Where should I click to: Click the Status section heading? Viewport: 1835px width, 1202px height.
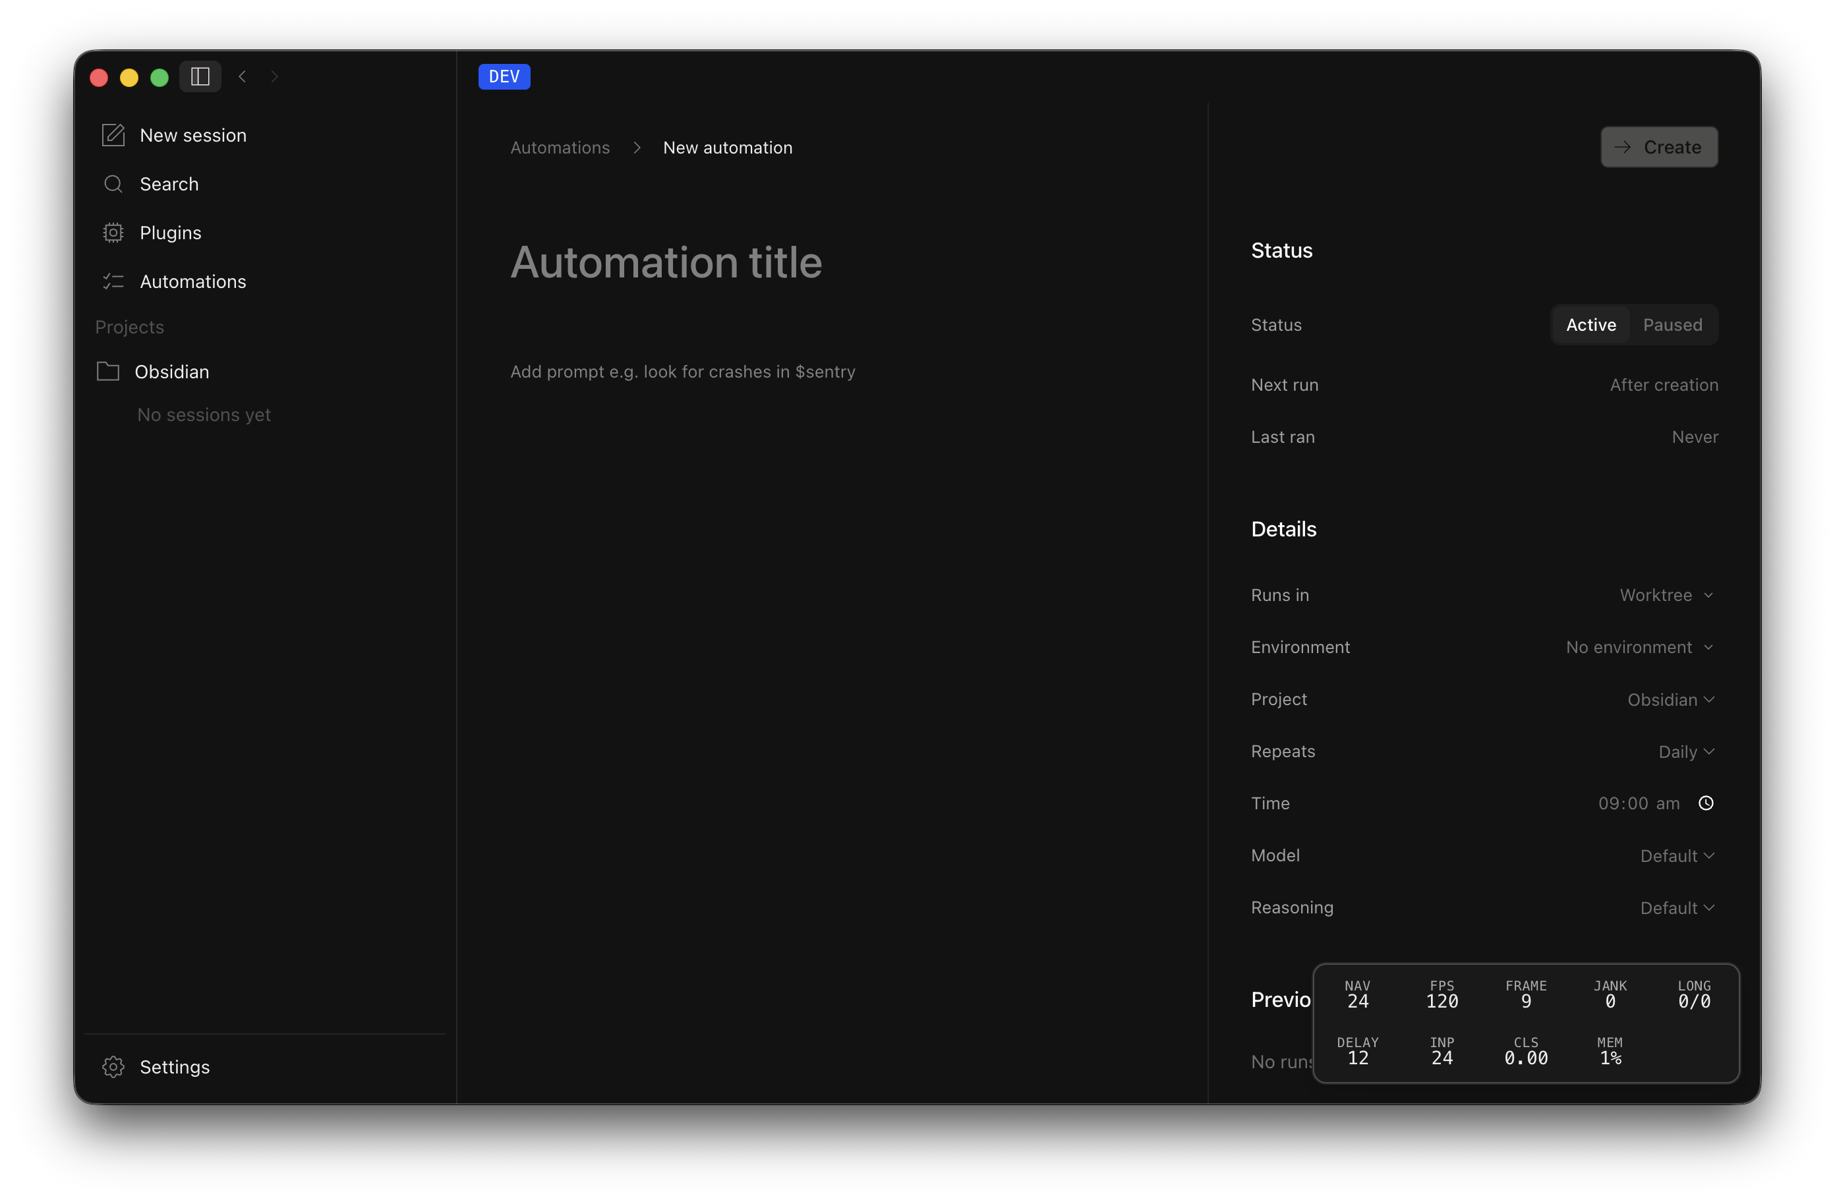1281,250
